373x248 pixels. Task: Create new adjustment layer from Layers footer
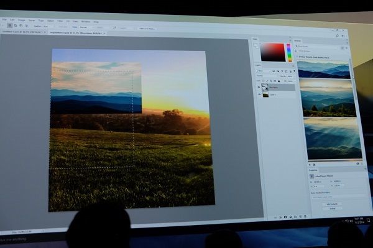pyautogui.click(x=291, y=217)
